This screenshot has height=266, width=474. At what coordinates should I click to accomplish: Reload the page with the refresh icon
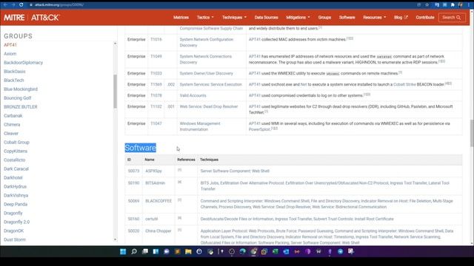(x=21, y=5)
